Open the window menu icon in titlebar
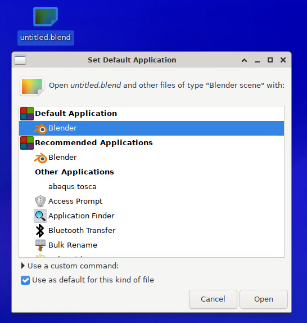 pyautogui.click(x=20, y=60)
